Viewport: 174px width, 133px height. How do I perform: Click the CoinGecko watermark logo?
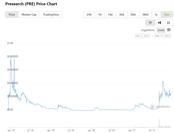(152, 106)
